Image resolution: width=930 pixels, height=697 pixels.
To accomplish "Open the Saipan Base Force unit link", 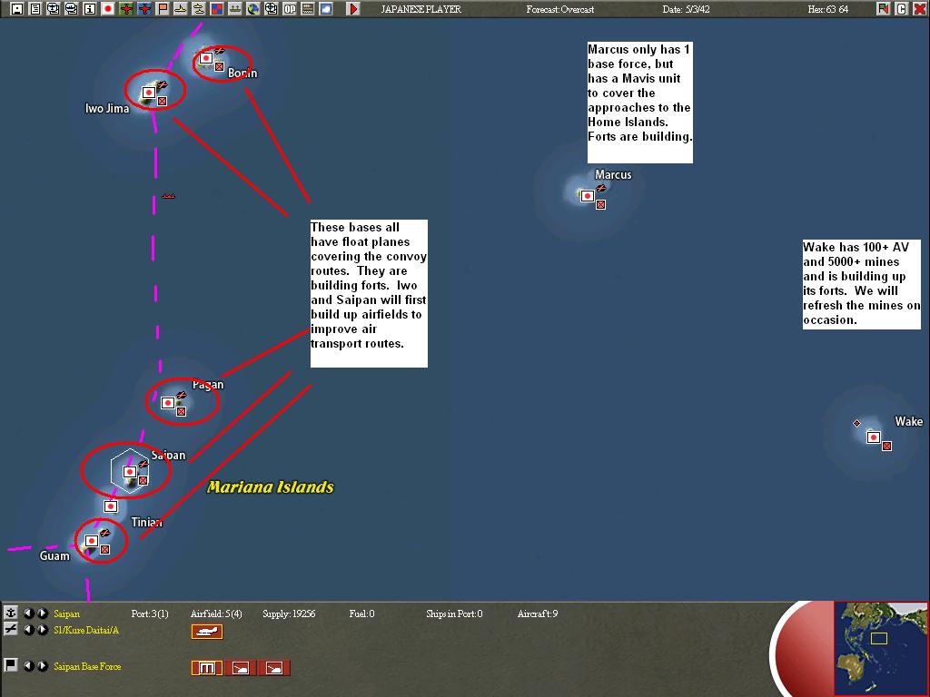I will (x=87, y=667).
